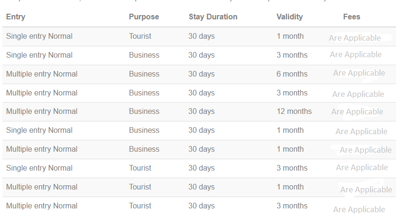Click Purpose cell of multiple entry tourist 1 month row
The height and width of the screenshot is (224, 396).
tap(140, 187)
